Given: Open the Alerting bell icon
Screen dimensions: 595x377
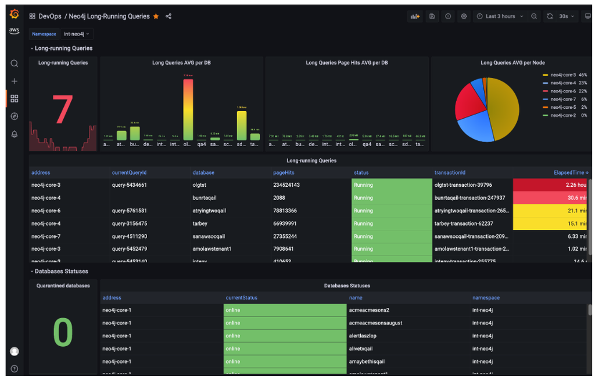Looking at the screenshot, I should 15,134.
